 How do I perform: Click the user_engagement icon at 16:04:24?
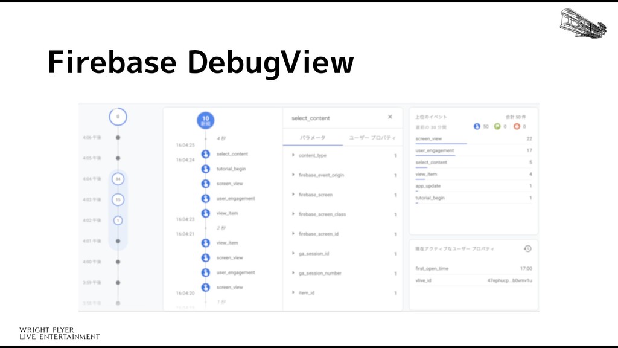(205, 198)
